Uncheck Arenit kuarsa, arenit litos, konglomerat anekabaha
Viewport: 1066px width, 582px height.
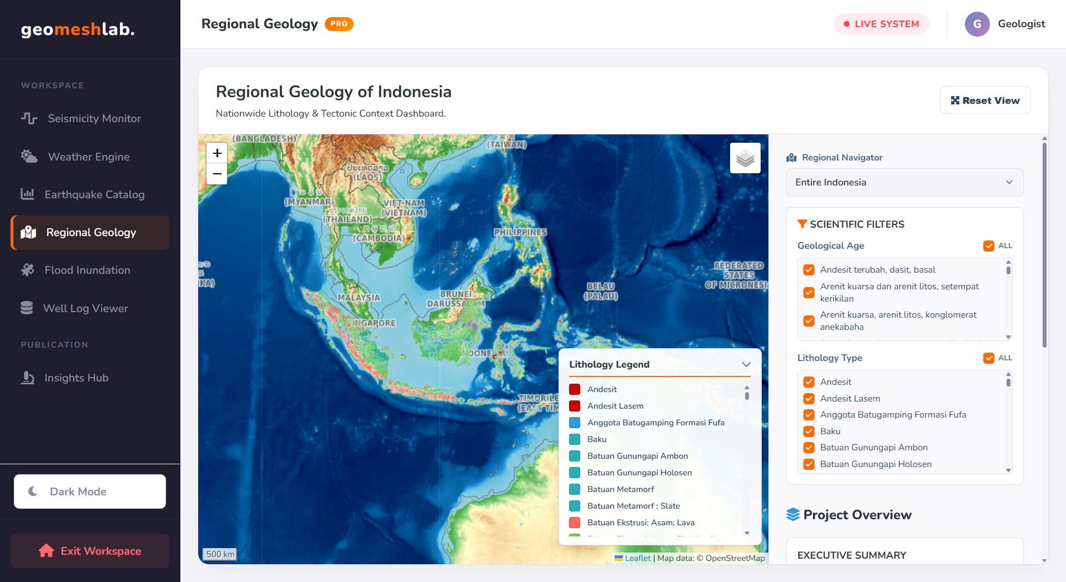click(x=809, y=320)
